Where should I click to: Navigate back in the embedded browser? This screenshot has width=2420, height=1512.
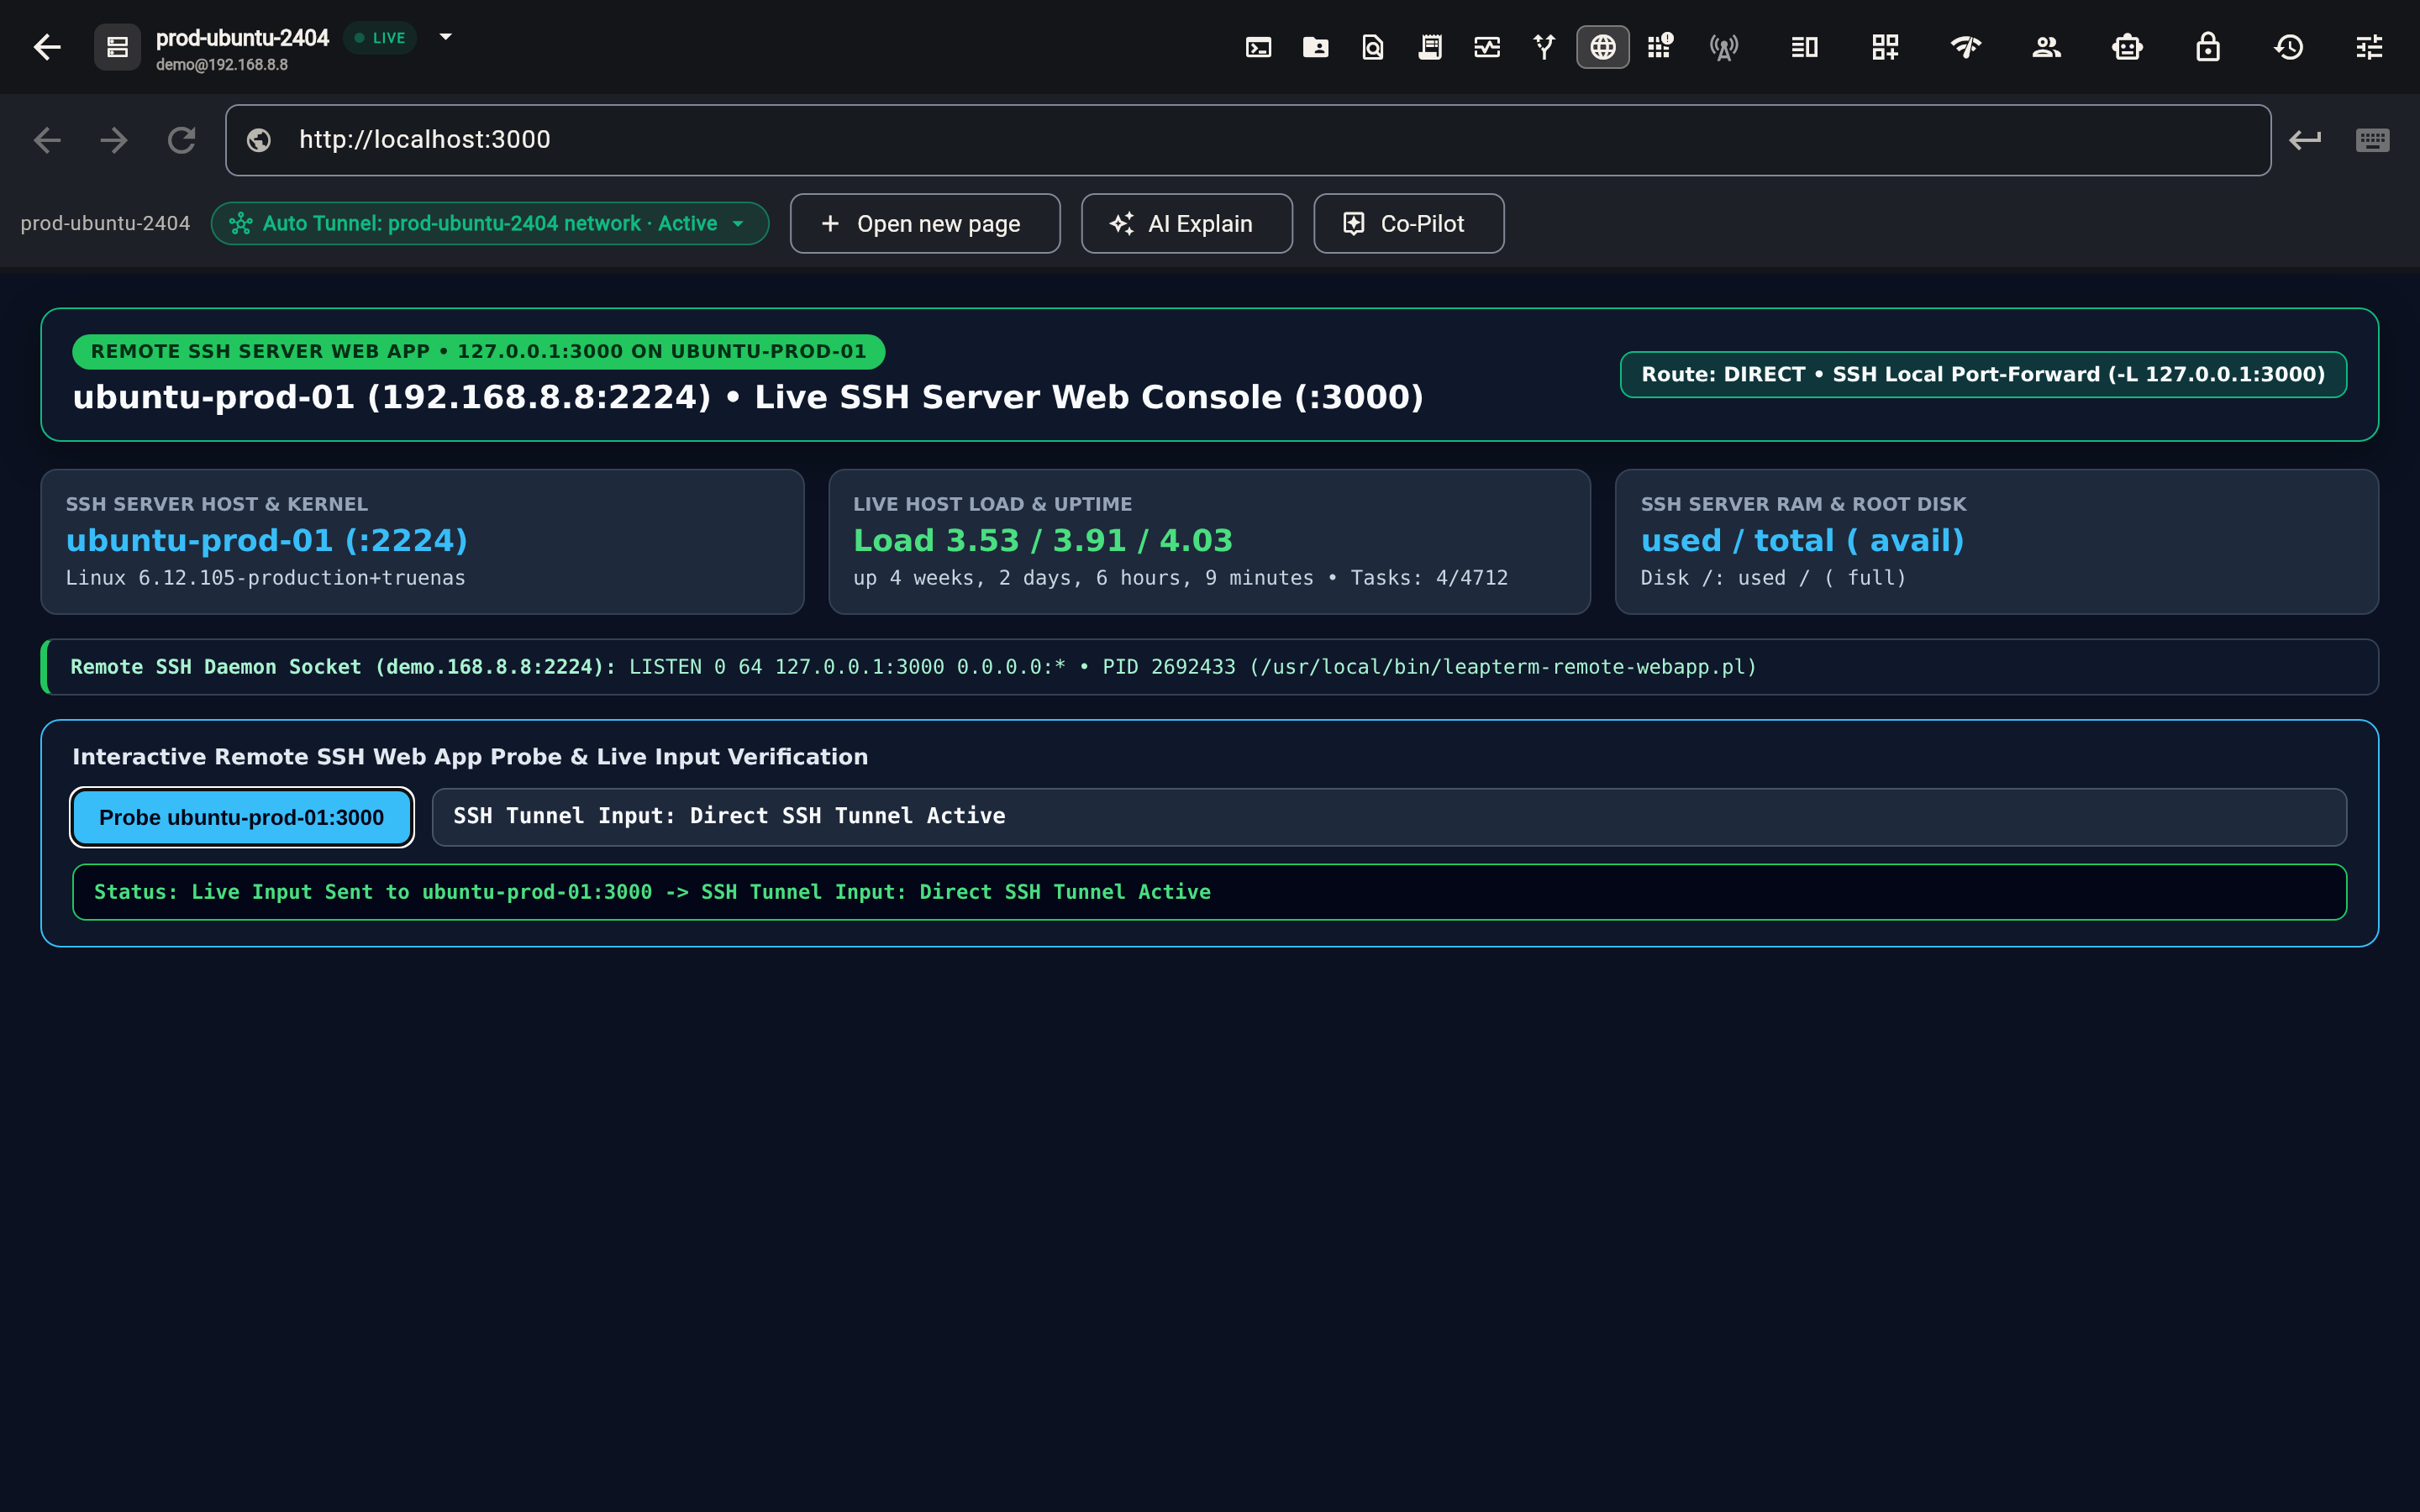pyautogui.click(x=47, y=140)
